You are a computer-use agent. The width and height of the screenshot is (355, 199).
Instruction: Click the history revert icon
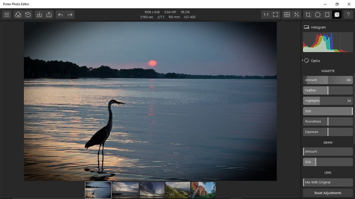tap(28, 15)
